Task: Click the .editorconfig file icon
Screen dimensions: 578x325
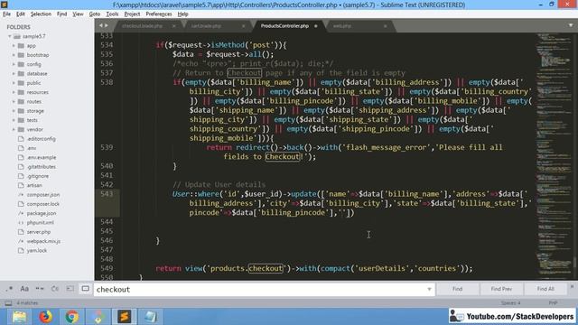Action: point(21,138)
